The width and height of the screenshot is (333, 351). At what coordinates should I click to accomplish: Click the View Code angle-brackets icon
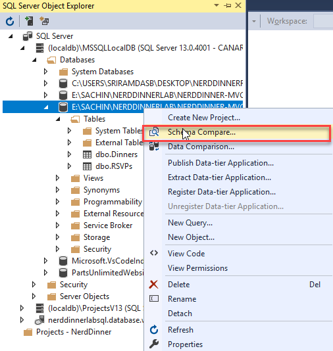[154, 253]
